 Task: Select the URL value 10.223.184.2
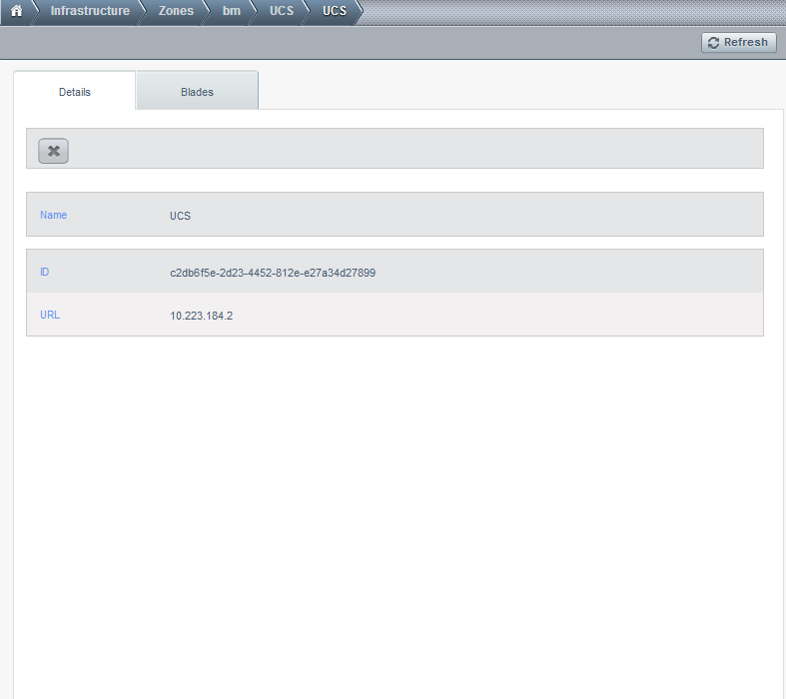202,317
